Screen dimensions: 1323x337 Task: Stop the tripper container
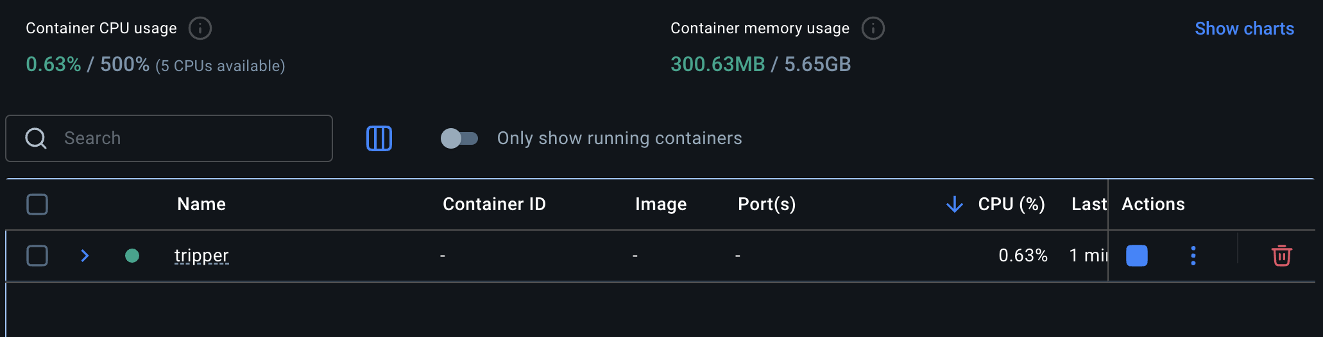[1137, 256]
